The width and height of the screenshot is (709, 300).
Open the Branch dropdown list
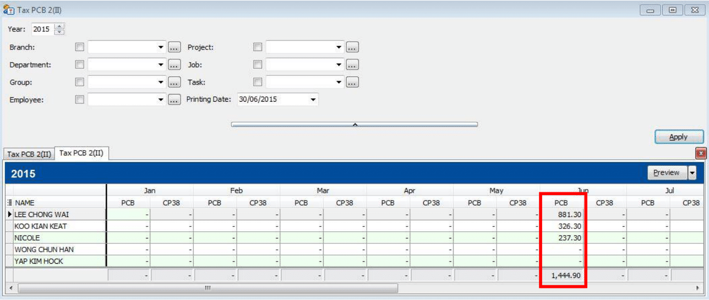click(x=161, y=47)
